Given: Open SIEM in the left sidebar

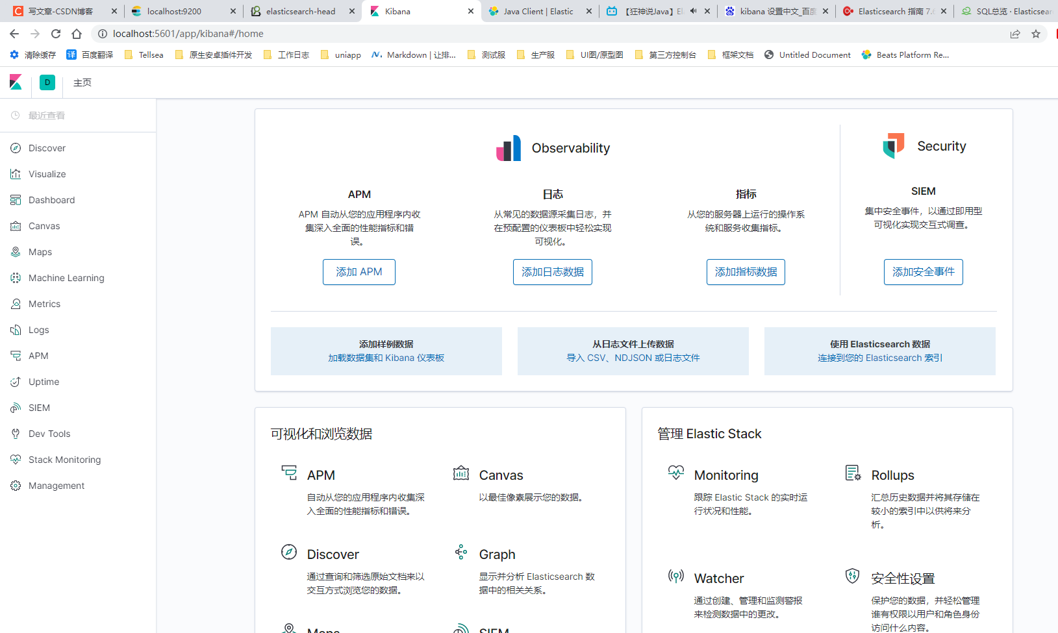Looking at the screenshot, I should coord(39,408).
